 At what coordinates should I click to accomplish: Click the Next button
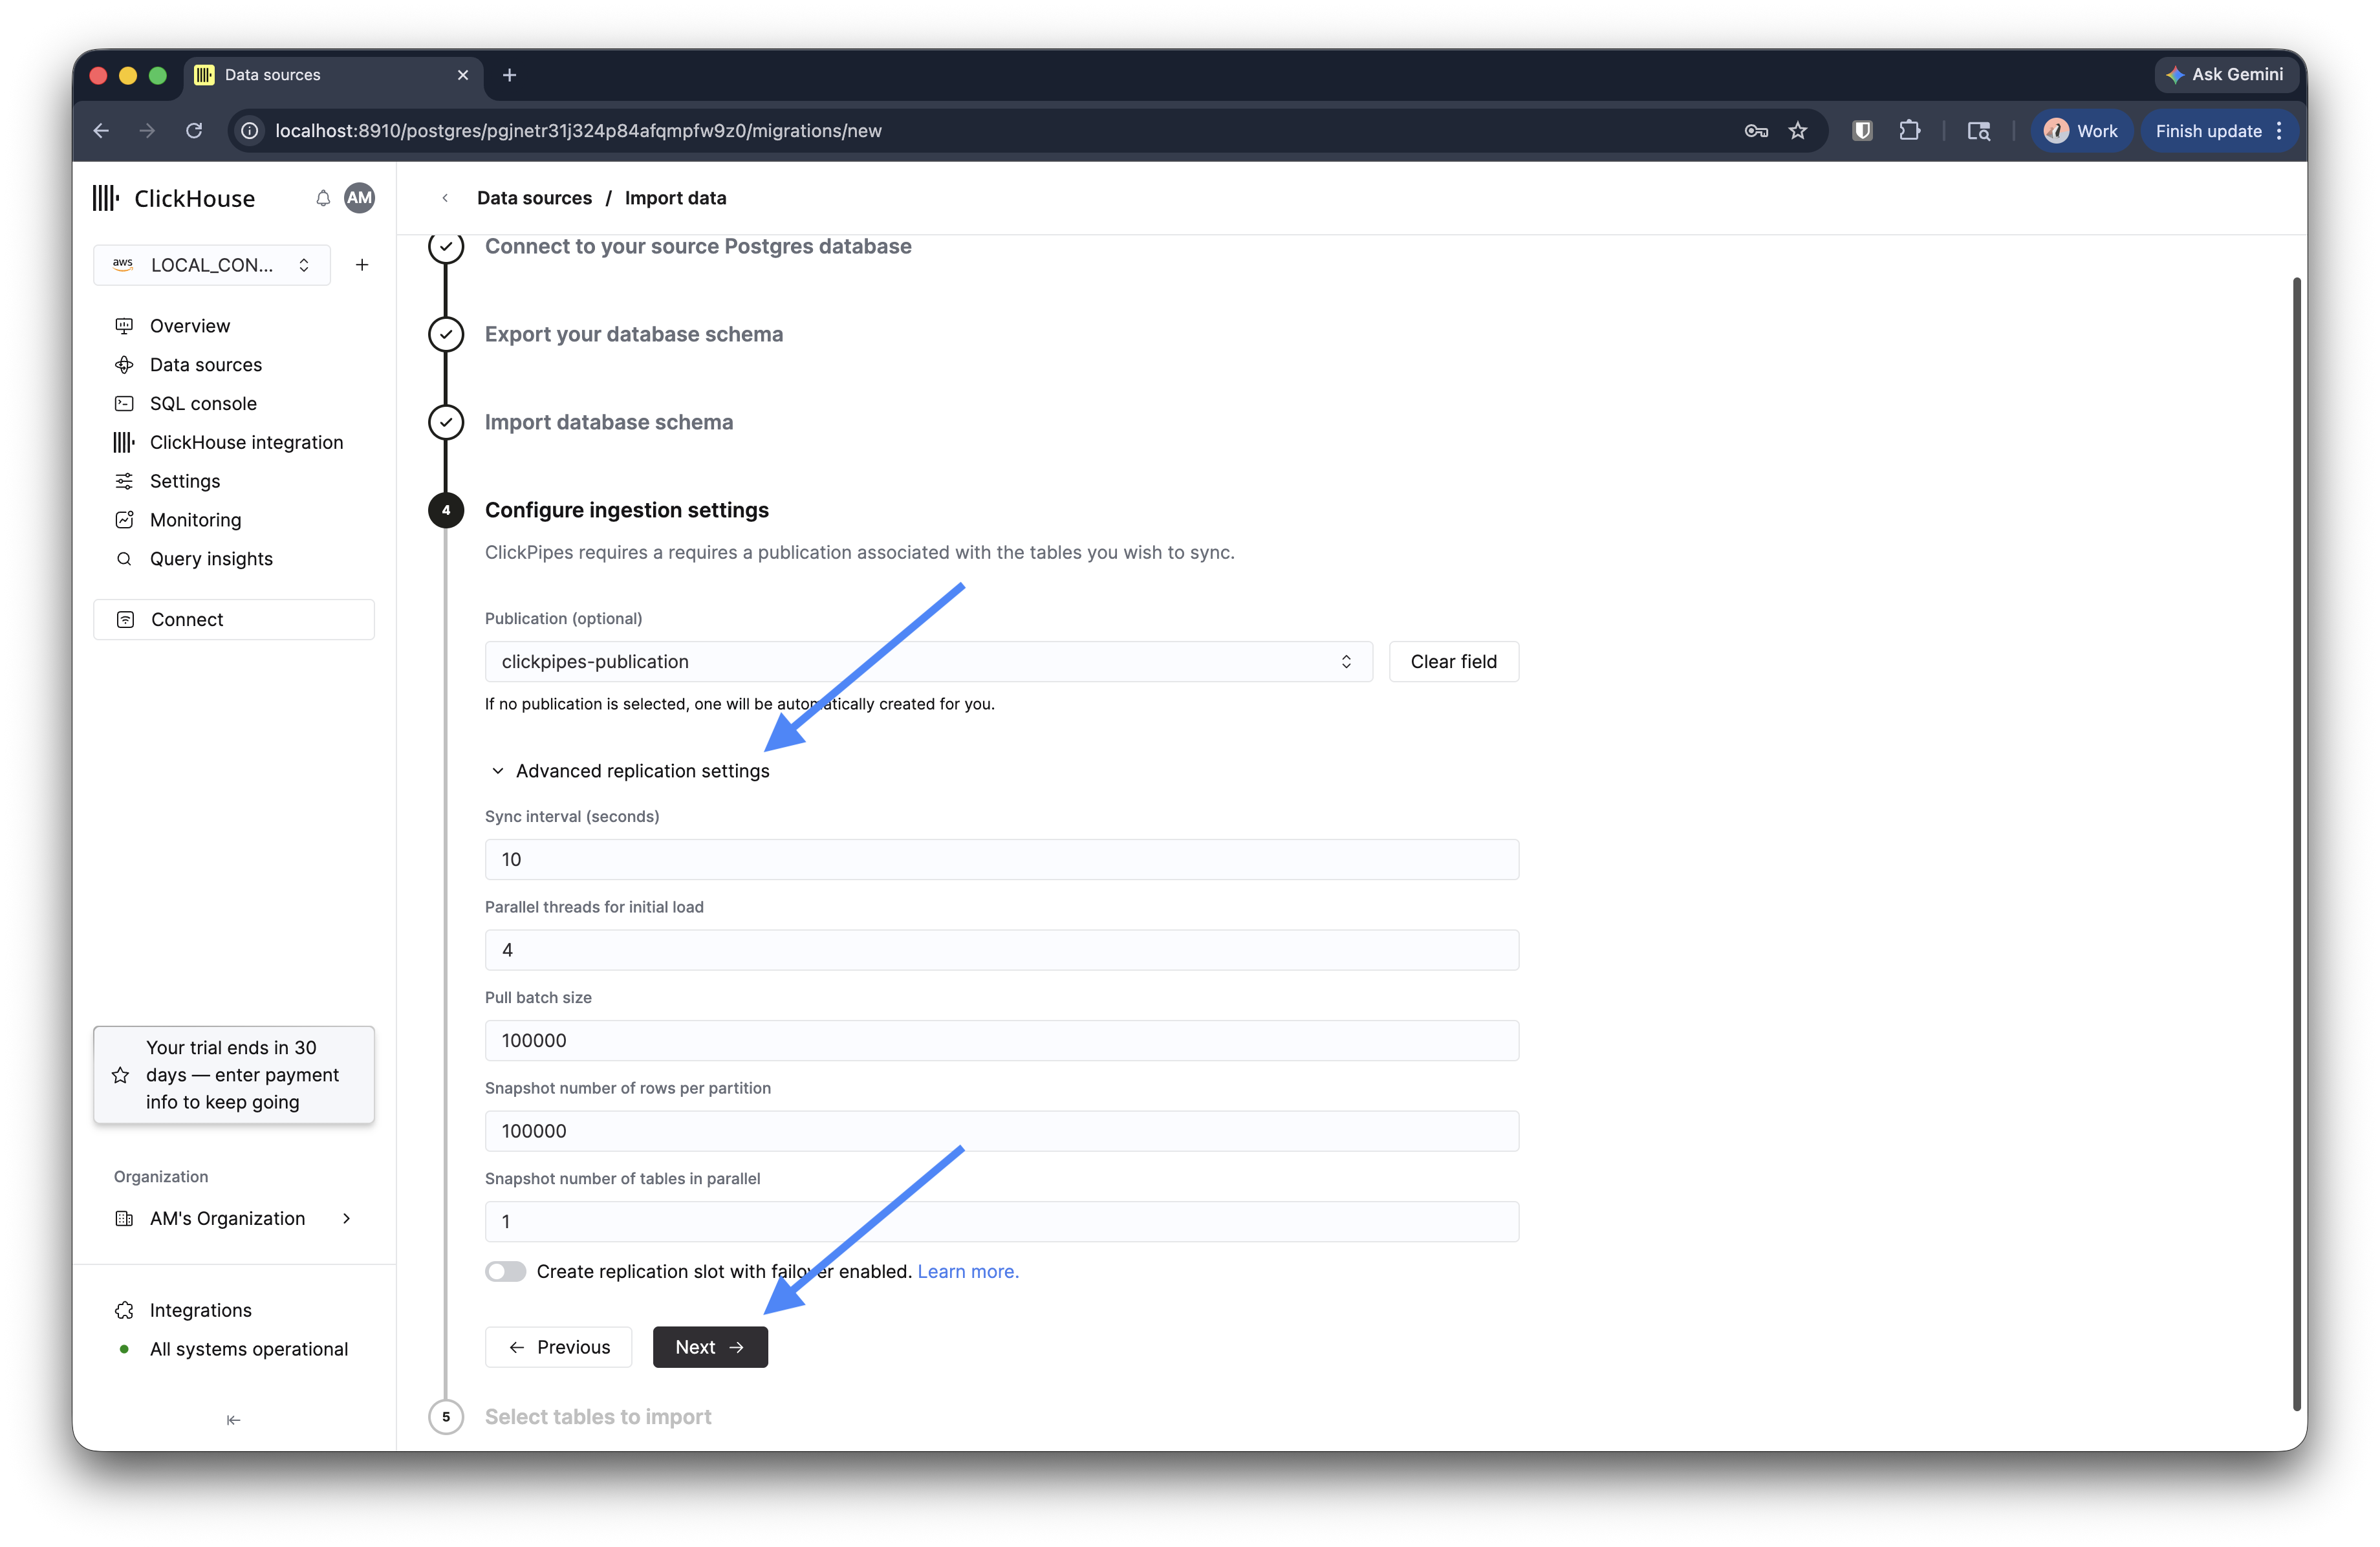pos(710,1348)
